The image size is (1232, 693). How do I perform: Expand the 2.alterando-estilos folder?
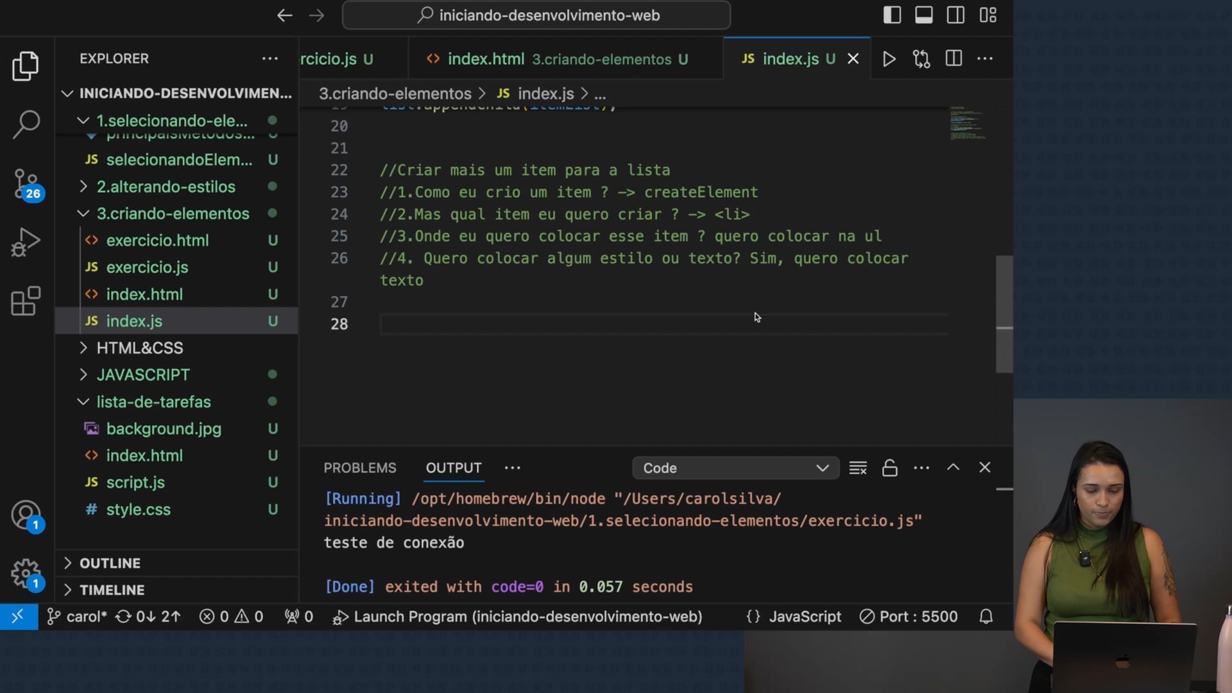point(166,187)
